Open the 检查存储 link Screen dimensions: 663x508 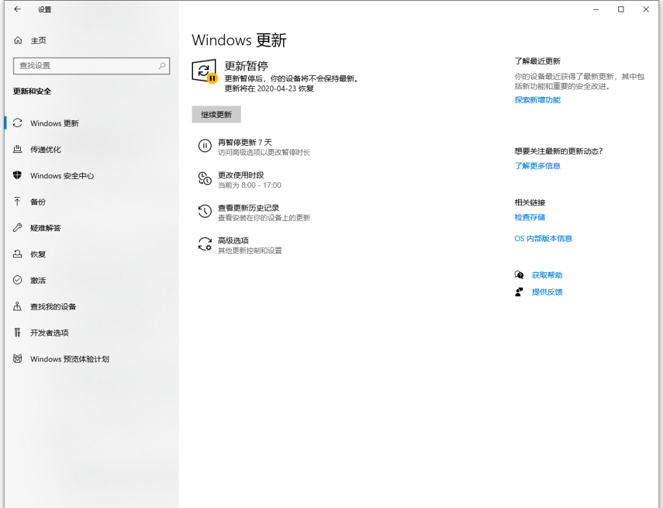[x=530, y=217]
